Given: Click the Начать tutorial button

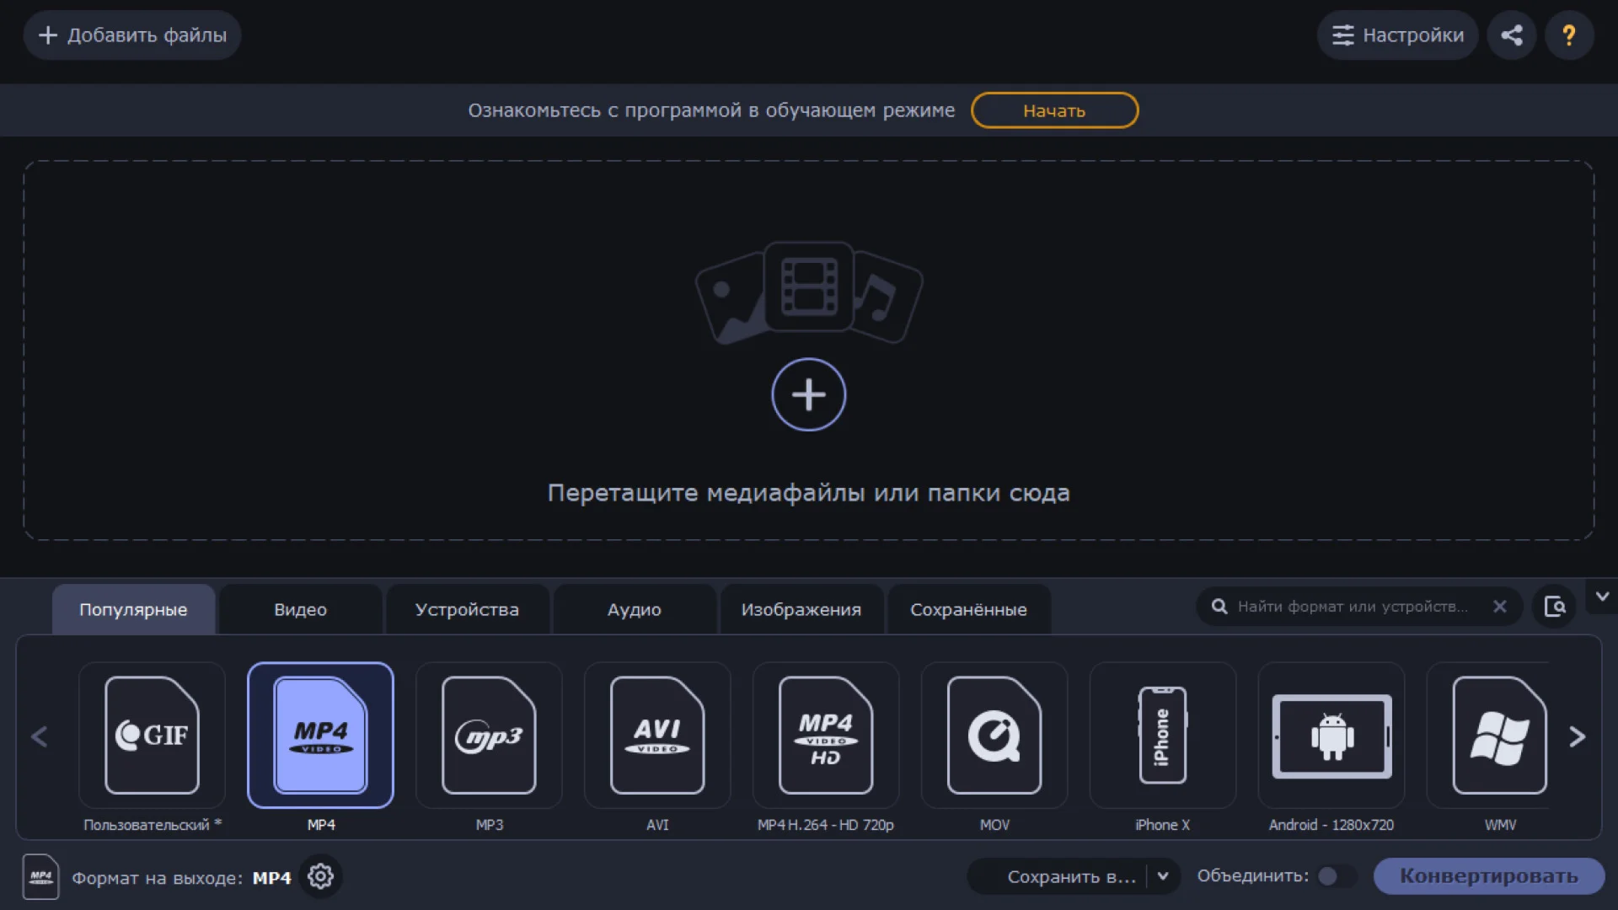Looking at the screenshot, I should click(1054, 110).
